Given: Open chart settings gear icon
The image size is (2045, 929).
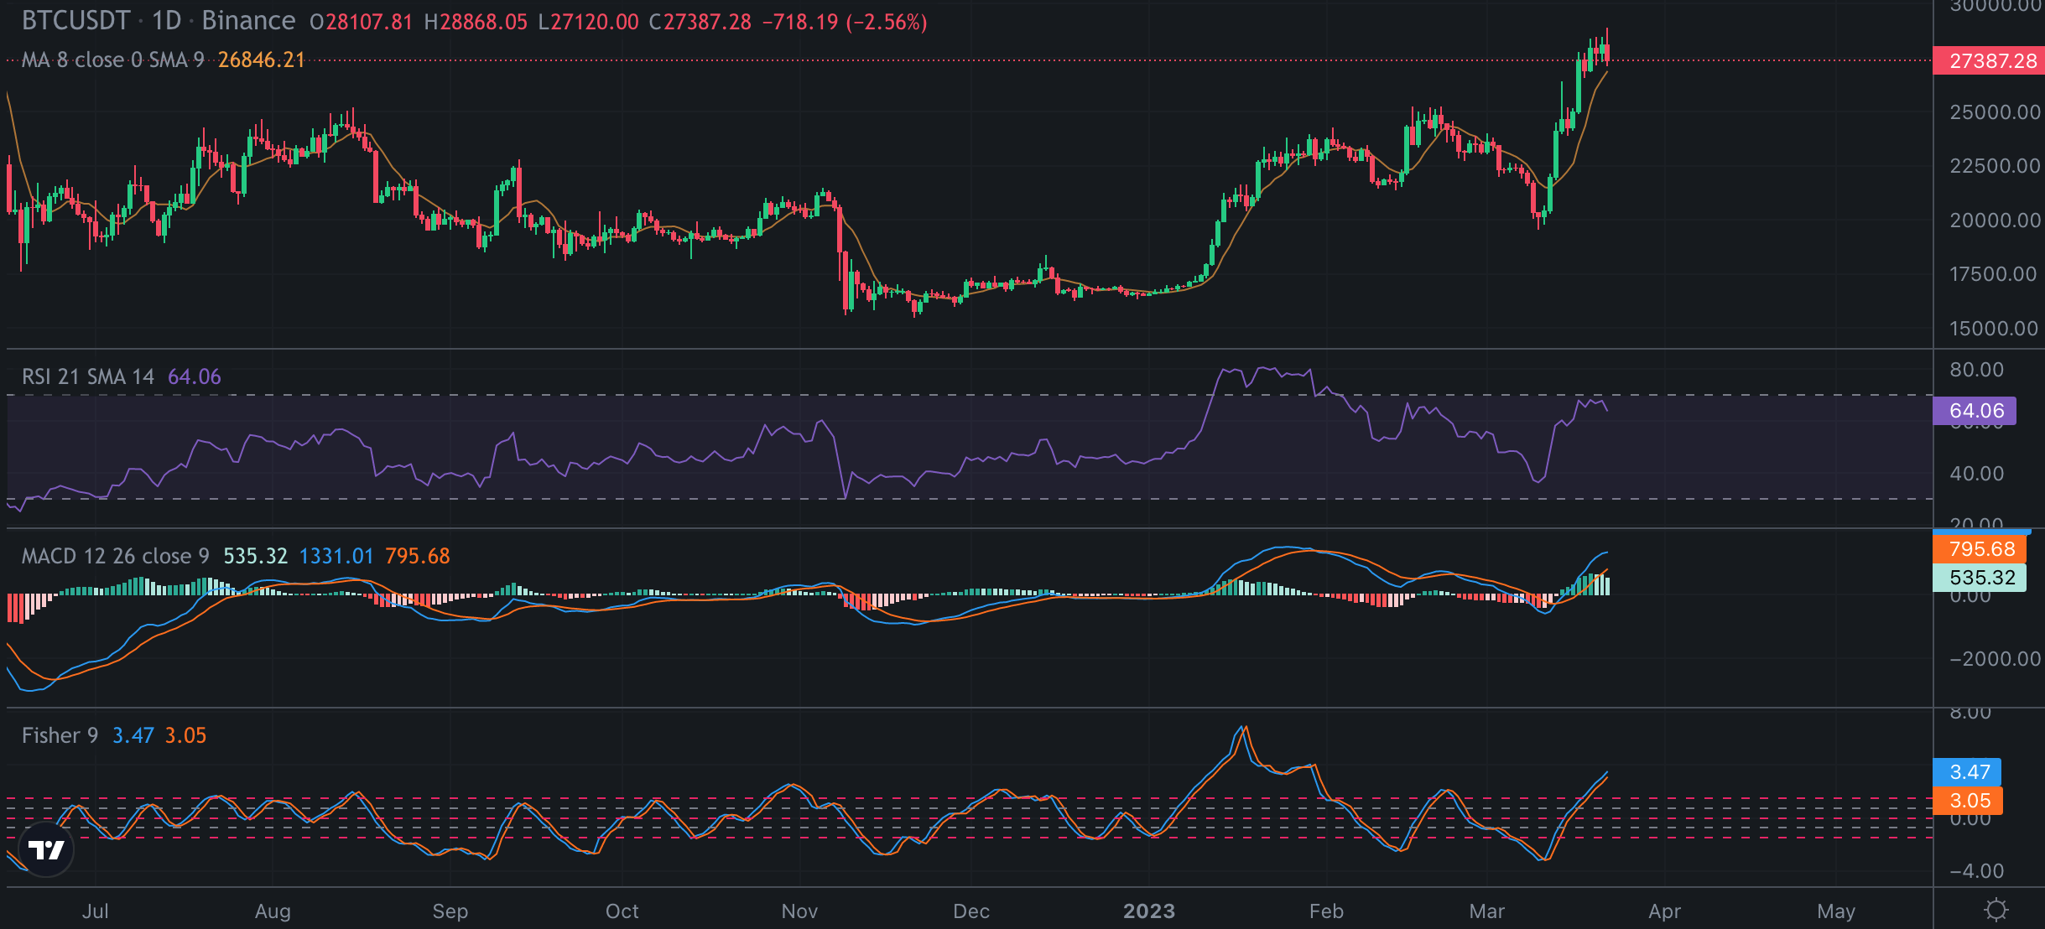Looking at the screenshot, I should click(x=1996, y=910).
